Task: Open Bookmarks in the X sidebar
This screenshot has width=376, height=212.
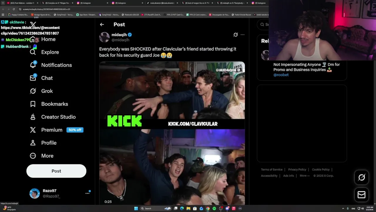Action: click(49, 104)
